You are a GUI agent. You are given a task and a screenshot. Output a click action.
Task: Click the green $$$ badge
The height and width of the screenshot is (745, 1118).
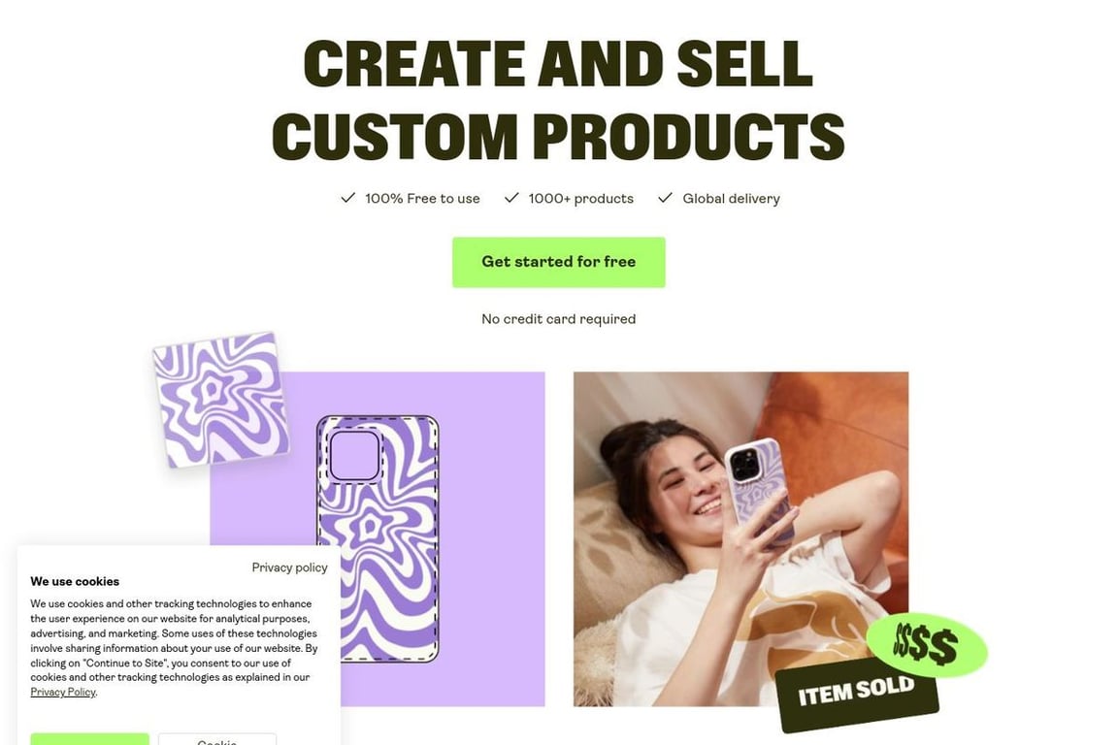coord(926,645)
